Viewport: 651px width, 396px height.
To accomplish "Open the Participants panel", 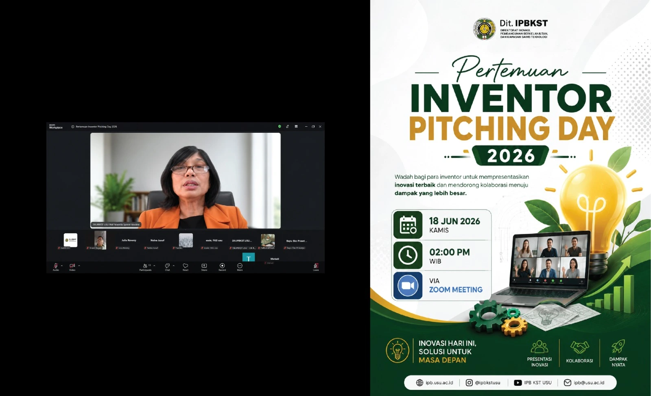I will pos(146,266).
